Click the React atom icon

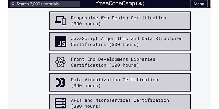pyautogui.click(x=60, y=62)
